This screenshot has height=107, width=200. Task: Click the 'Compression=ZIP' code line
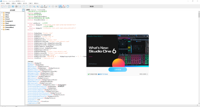[34, 103]
